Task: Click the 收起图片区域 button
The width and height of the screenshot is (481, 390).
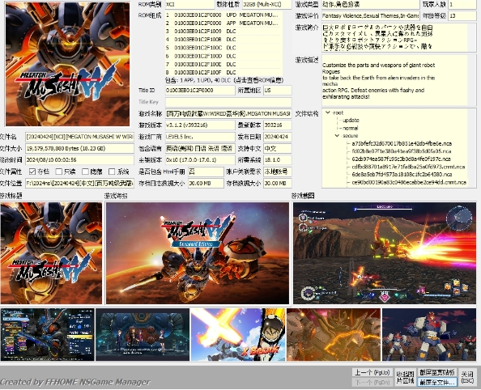Action: click(405, 377)
